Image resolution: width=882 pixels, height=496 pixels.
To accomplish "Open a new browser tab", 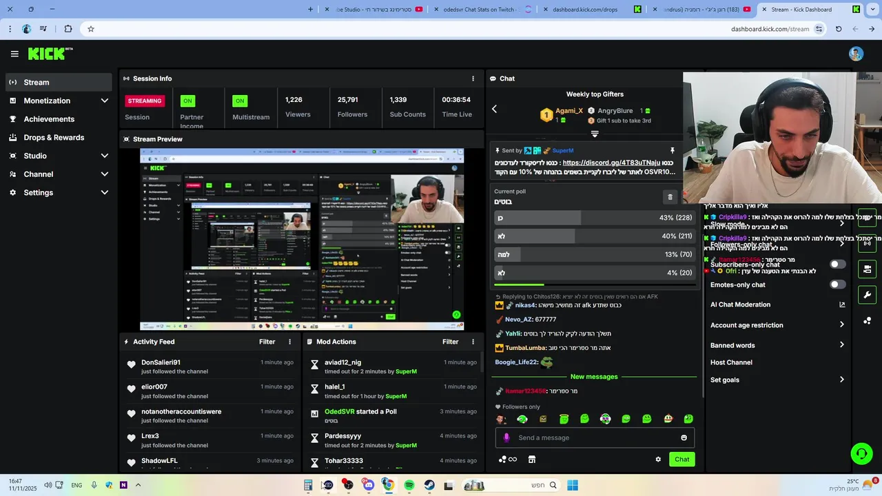I will click(x=310, y=10).
